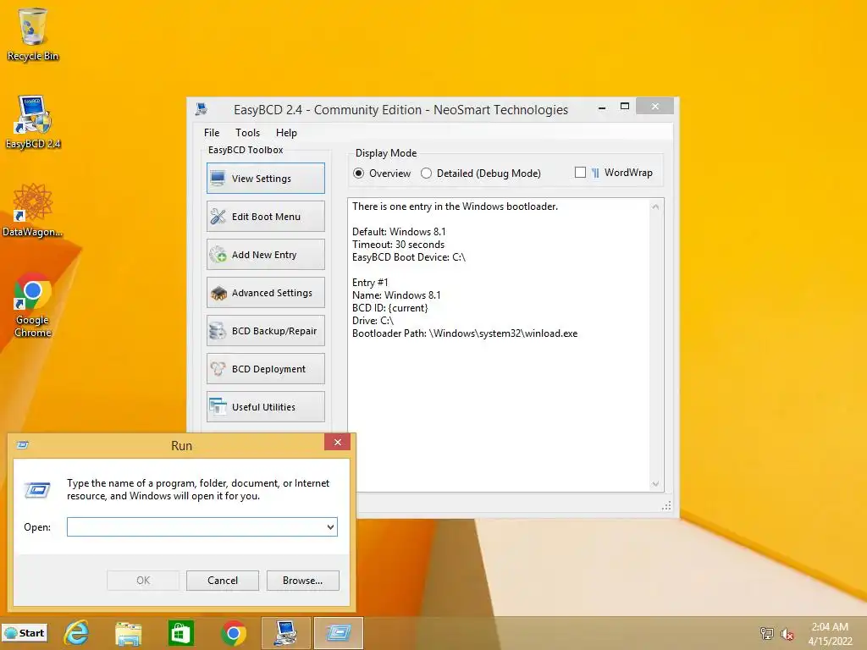Click the network tray icon
867x650 pixels.
tap(766, 633)
